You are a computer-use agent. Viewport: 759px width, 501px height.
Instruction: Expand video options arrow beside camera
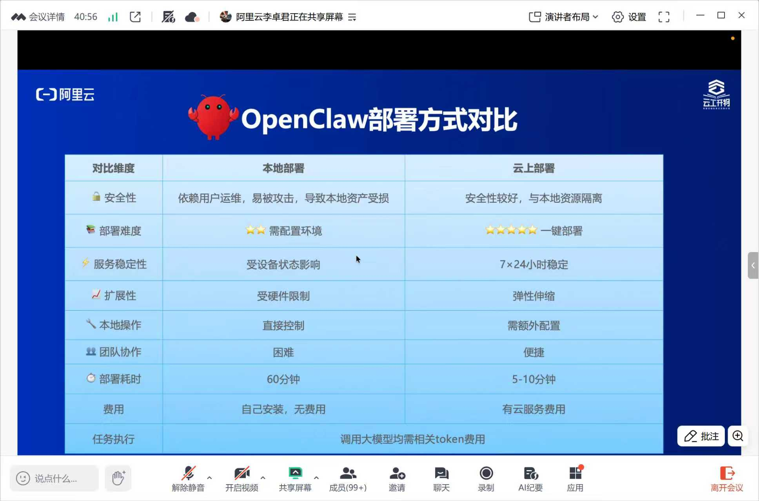coord(263,478)
